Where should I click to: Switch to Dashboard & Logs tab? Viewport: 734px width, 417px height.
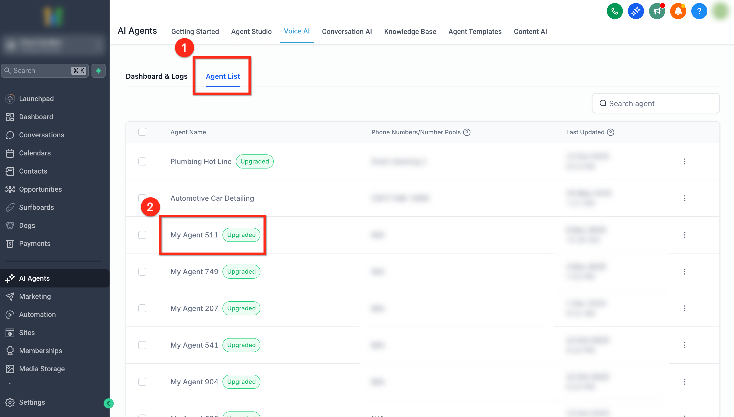pos(157,76)
